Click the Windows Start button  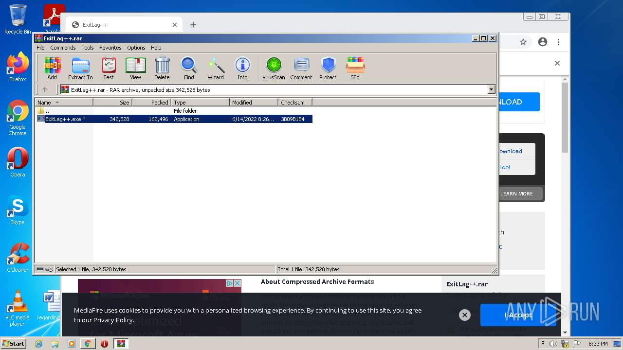(14, 343)
